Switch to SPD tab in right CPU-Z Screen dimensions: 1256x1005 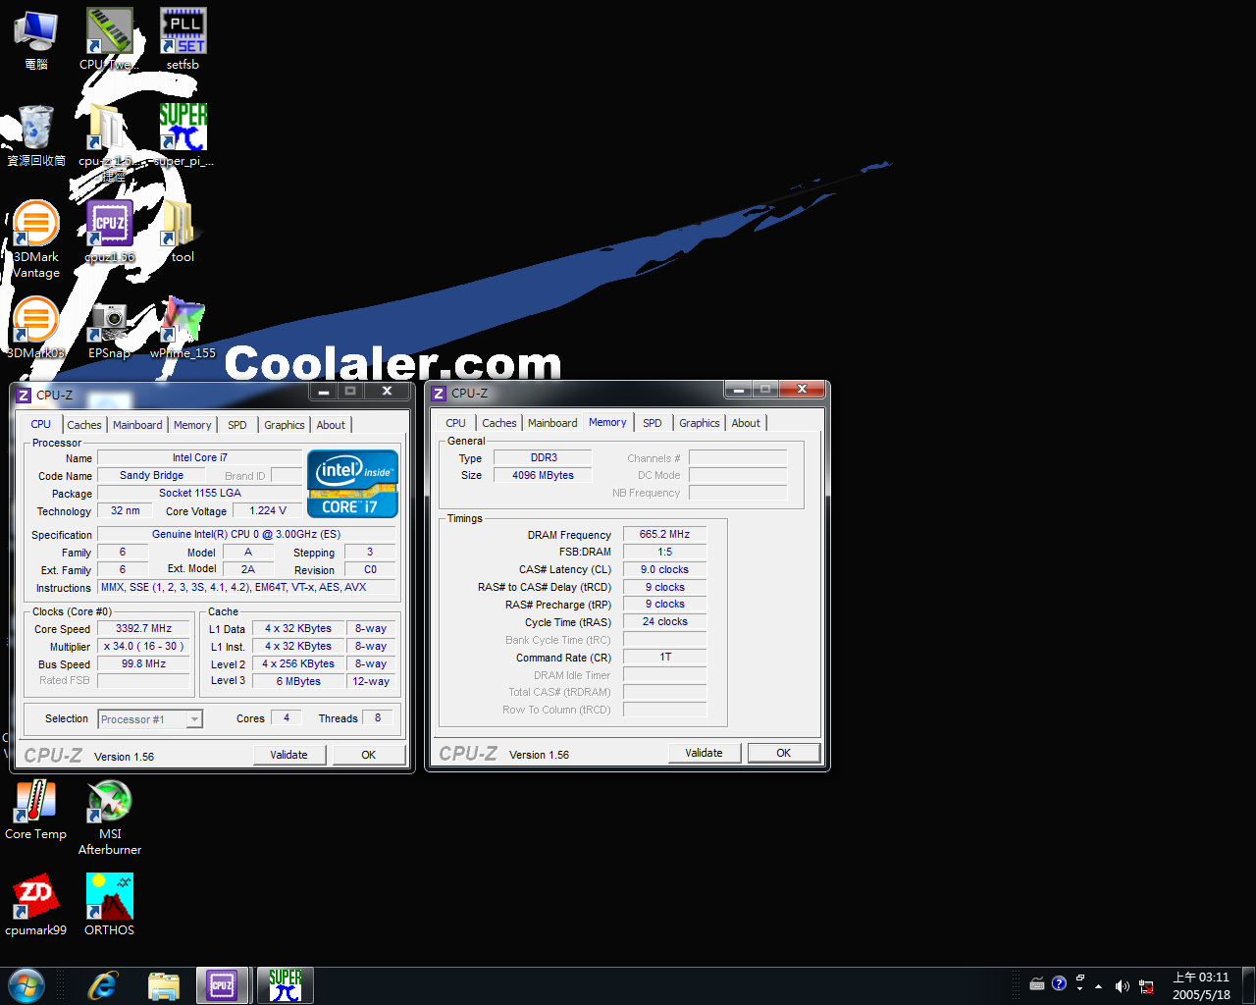pos(653,423)
